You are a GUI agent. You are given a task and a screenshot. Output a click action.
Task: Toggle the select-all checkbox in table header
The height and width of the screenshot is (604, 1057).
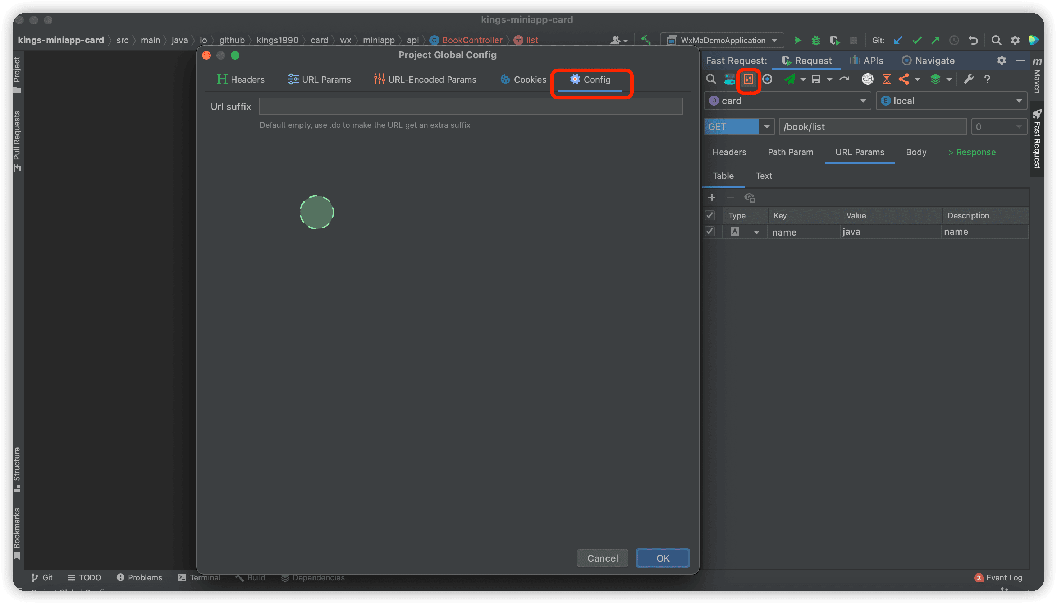(x=710, y=215)
